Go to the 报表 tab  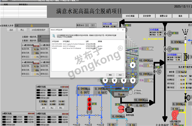coord(180,16)
